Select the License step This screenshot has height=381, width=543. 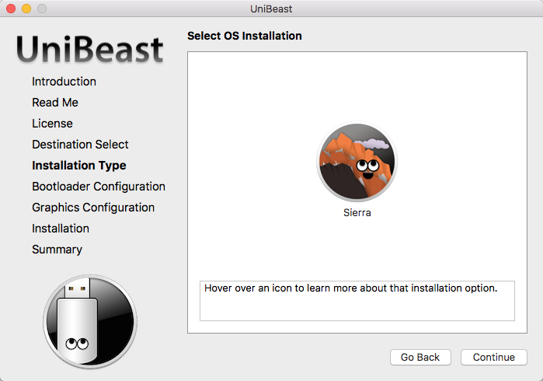tap(52, 124)
